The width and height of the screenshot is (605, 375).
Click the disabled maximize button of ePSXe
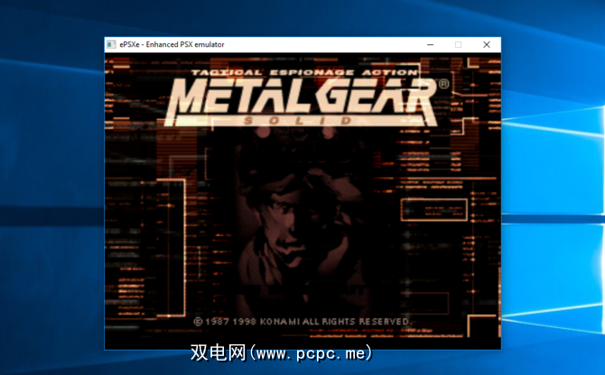458,45
